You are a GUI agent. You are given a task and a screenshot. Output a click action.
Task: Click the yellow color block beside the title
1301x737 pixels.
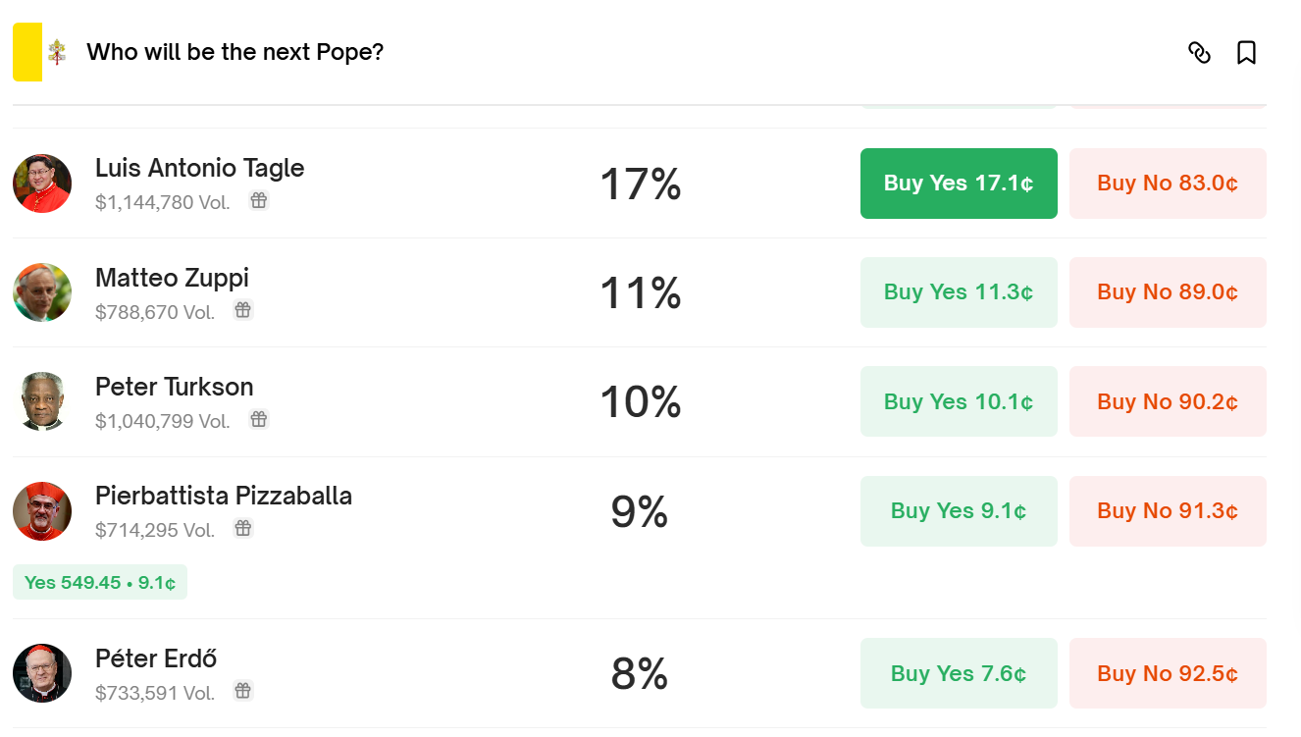click(x=27, y=52)
